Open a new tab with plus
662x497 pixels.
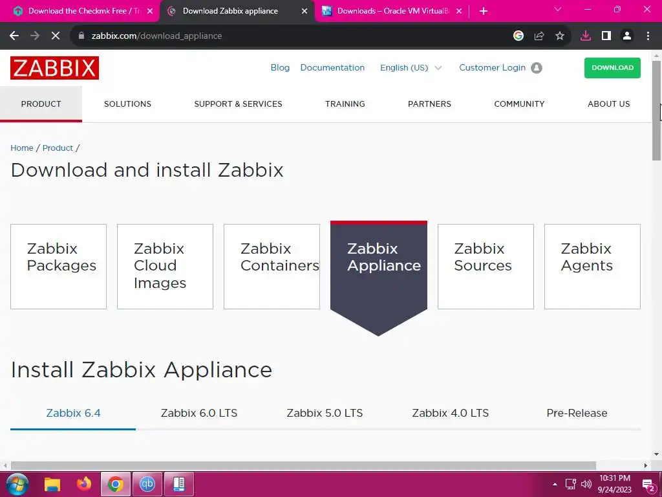(484, 12)
